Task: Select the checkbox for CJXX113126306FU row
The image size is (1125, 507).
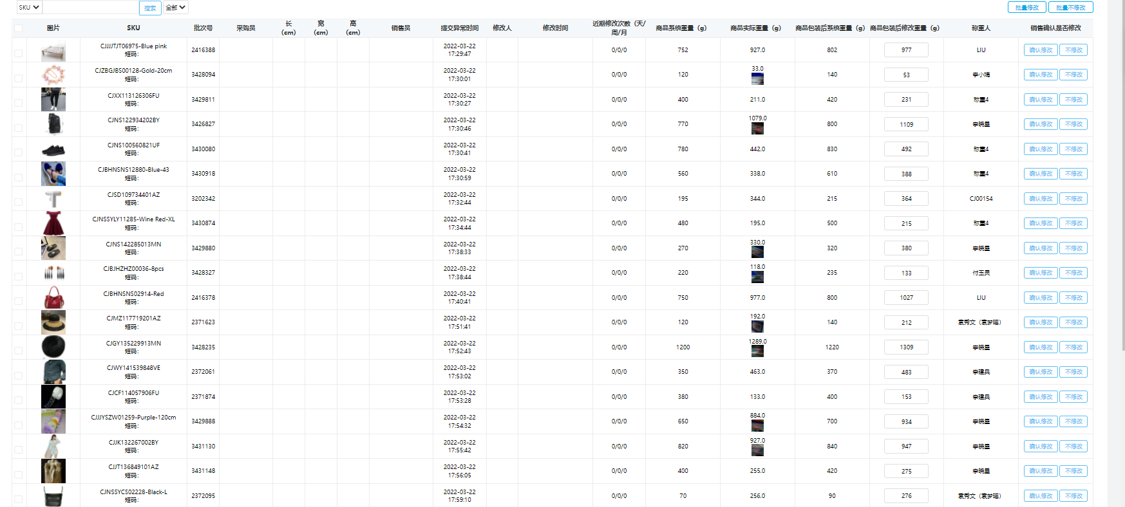Action: coord(18,103)
